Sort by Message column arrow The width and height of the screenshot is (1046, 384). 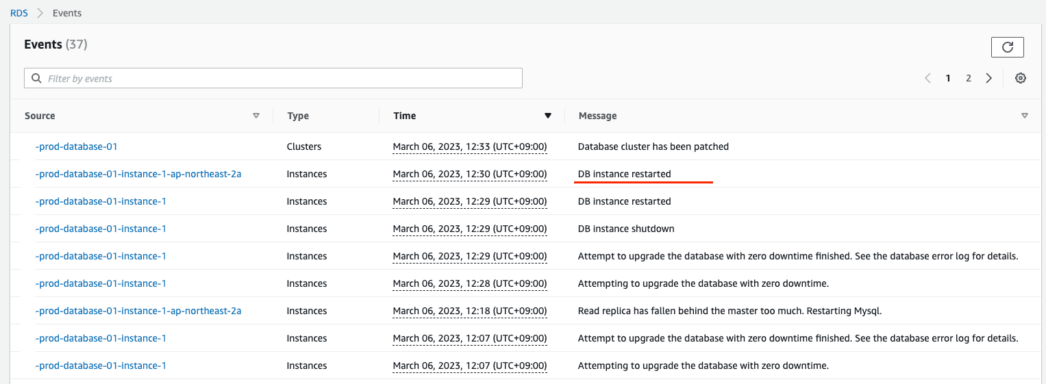(1024, 116)
